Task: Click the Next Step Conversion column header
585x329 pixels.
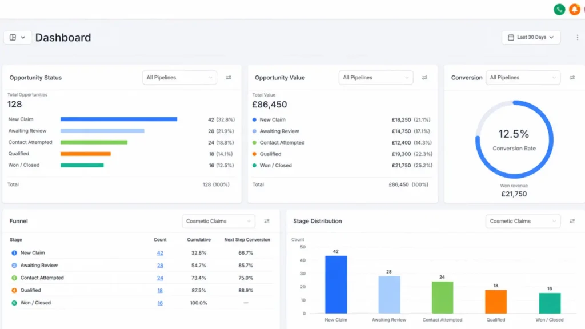Action: click(247, 240)
